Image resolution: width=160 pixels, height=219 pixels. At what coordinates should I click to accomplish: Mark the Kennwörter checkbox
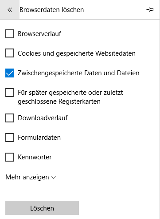[x=10, y=157]
